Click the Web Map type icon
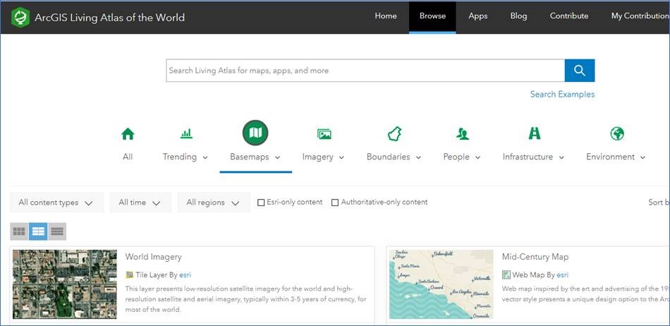670x326 pixels. pyautogui.click(x=506, y=274)
